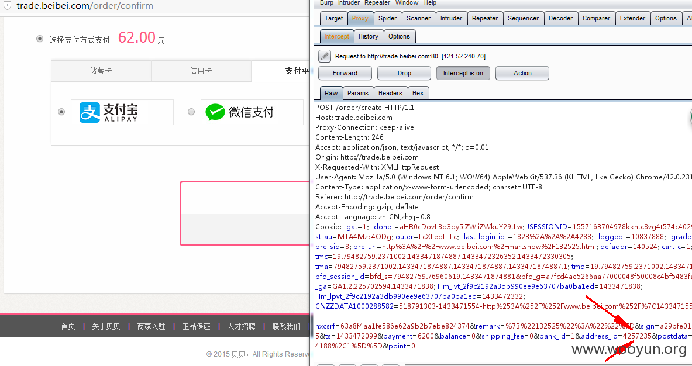
Task: Click the Origin header line
Action: [367, 157]
